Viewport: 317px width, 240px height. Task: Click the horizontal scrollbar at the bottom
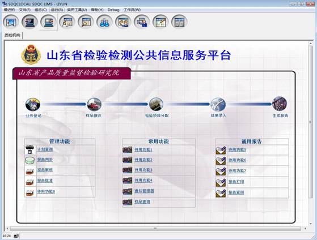point(155,229)
